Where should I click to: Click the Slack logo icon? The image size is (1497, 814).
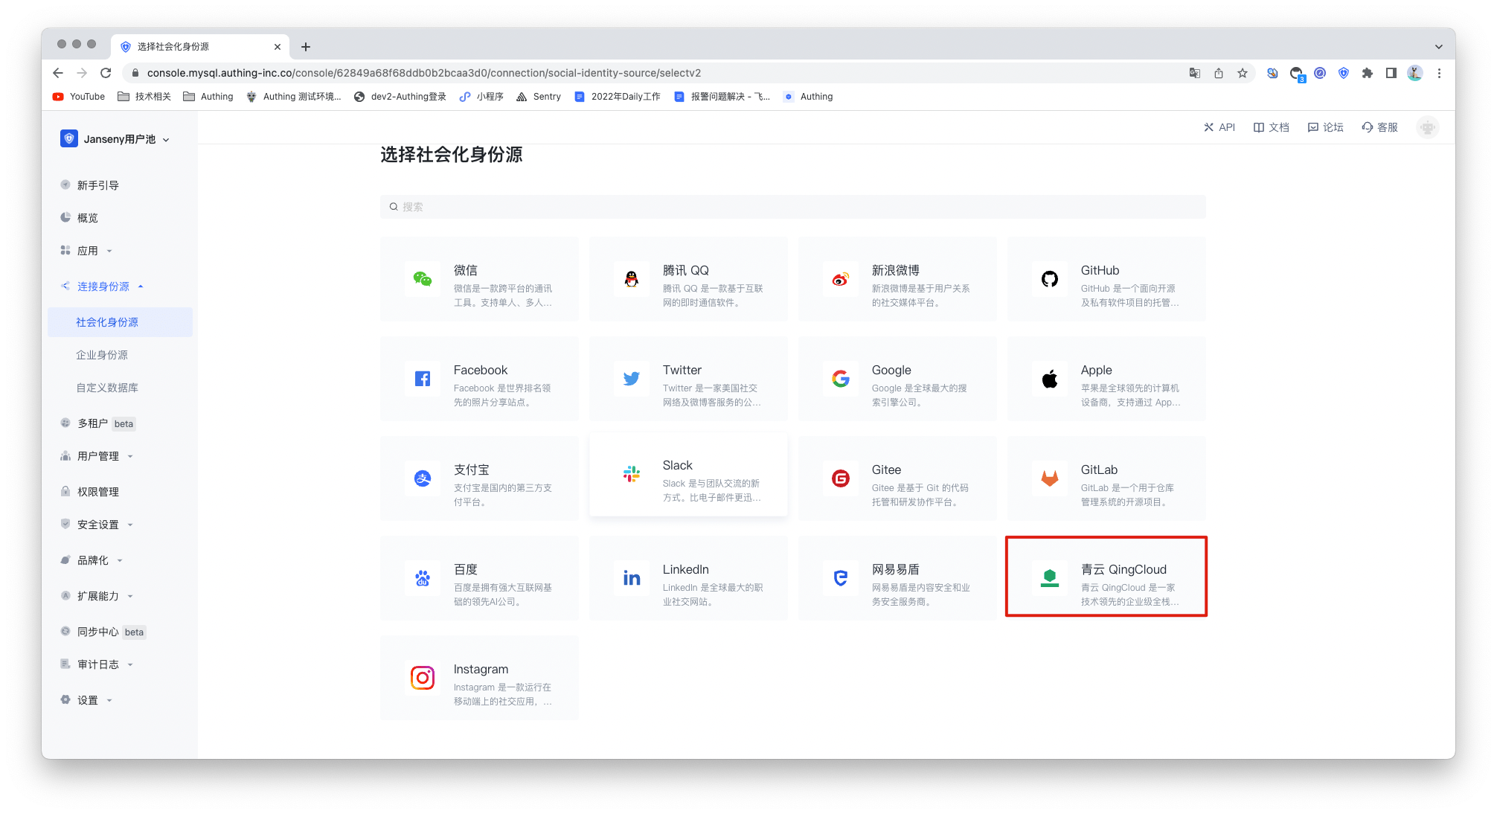coord(632,474)
